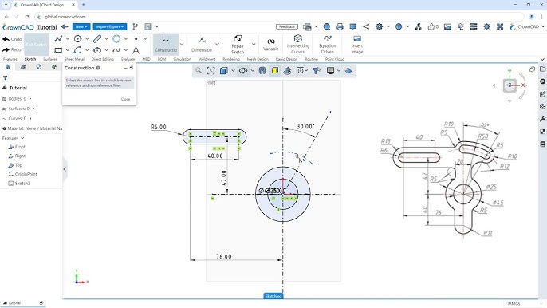Open the CrownCAD account dropdown

point(528,26)
